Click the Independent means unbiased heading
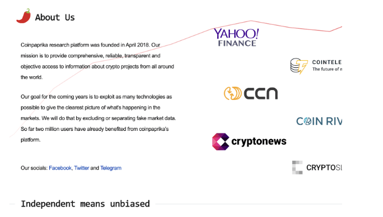 85,204
